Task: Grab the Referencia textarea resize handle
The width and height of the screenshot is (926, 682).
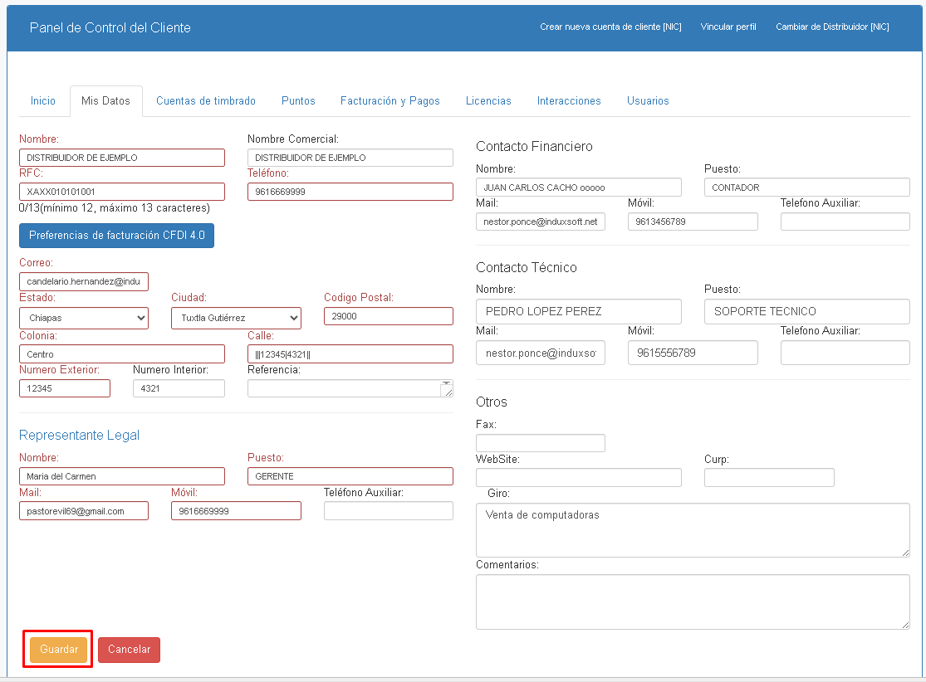Action: (448, 392)
